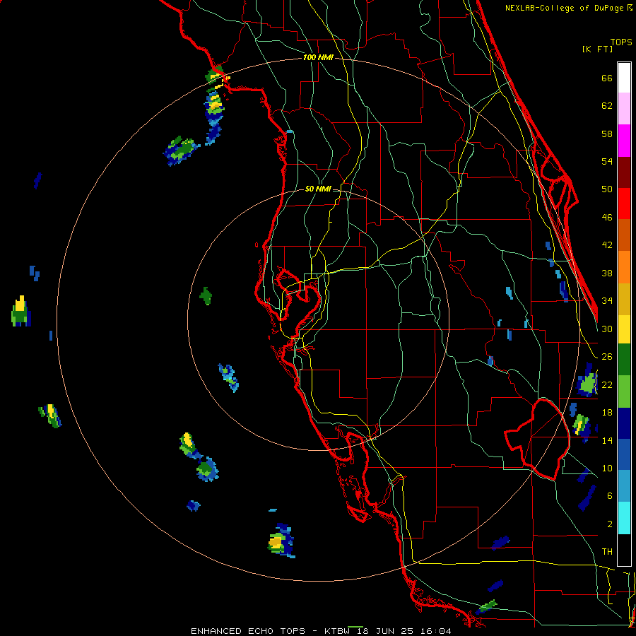Viewport: 636px width, 636px height.
Task: Click the 50 scale label in the legend
Action: click(607, 189)
